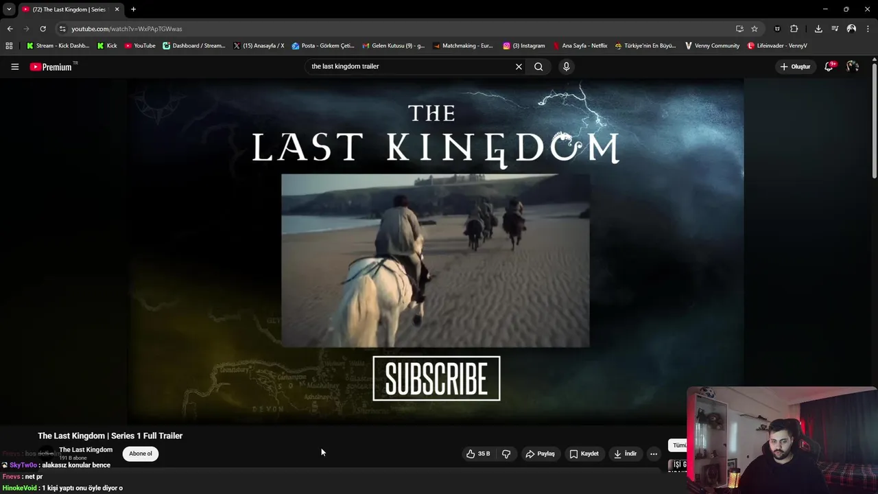Viewport: 878px width, 494px height.
Task: Open the YouTube notifications bell
Action: (x=829, y=67)
